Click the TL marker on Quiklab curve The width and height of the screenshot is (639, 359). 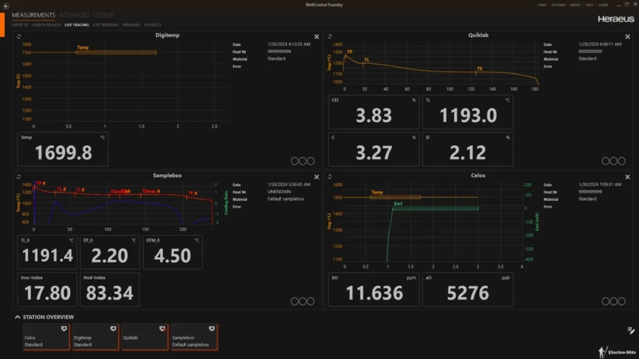(x=366, y=60)
